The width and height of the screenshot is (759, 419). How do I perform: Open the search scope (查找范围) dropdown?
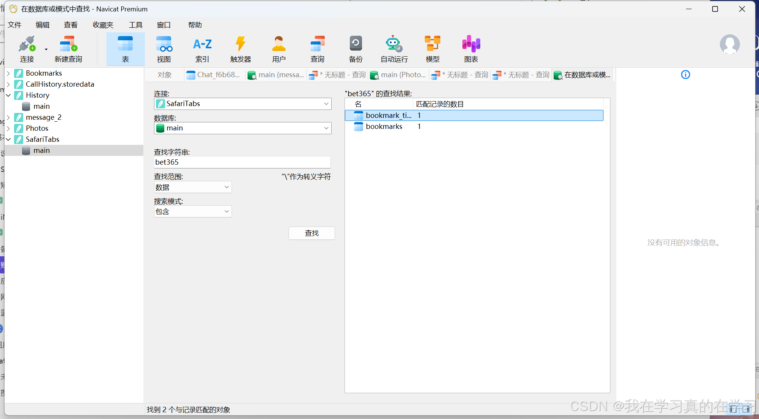226,187
